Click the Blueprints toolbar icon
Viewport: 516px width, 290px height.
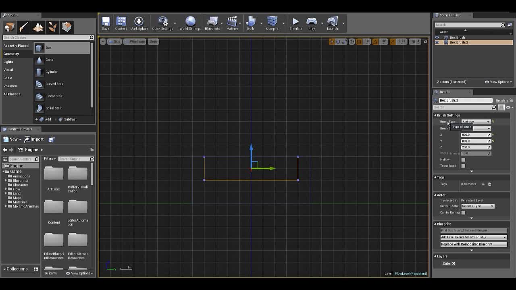(212, 23)
